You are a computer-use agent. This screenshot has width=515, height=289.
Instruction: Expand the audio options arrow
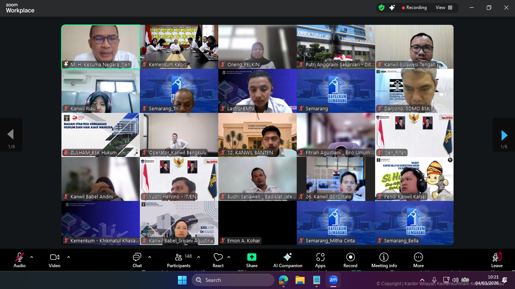click(x=32, y=257)
